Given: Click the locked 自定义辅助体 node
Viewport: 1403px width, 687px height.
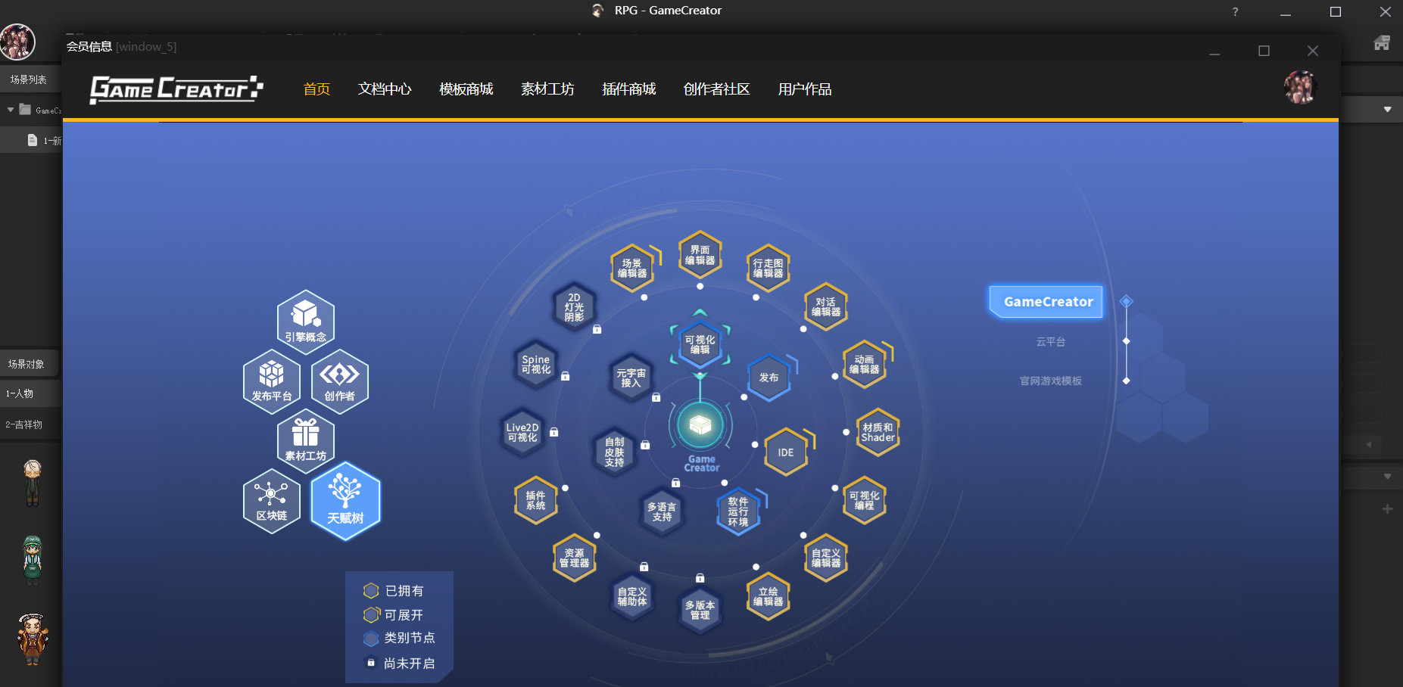Looking at the screenshot, I should 632,596.
